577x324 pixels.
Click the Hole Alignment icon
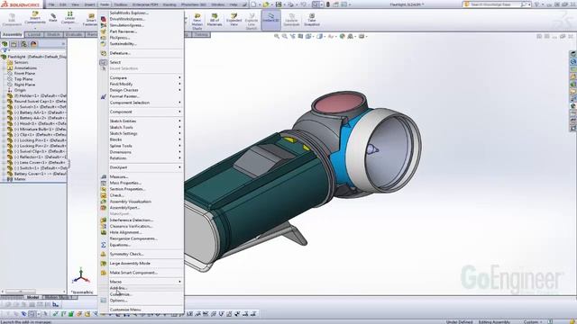(x=104, y=232)
